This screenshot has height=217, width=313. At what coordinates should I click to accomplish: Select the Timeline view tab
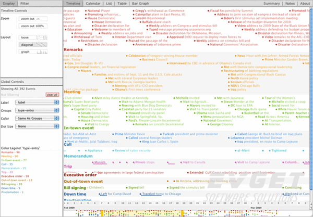(x=73, y=4)
